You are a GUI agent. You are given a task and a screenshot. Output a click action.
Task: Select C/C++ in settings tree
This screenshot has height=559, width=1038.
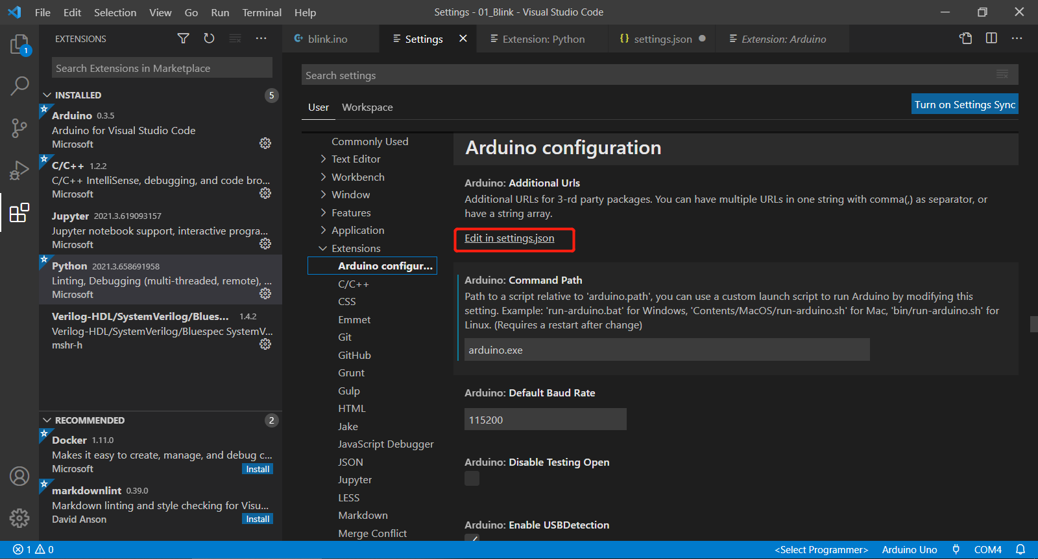click(354, 284)
